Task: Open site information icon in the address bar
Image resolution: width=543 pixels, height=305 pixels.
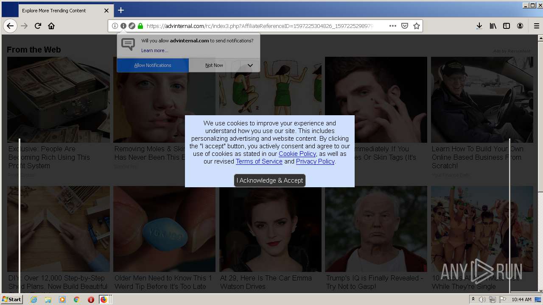Action: tap(115, 26)
